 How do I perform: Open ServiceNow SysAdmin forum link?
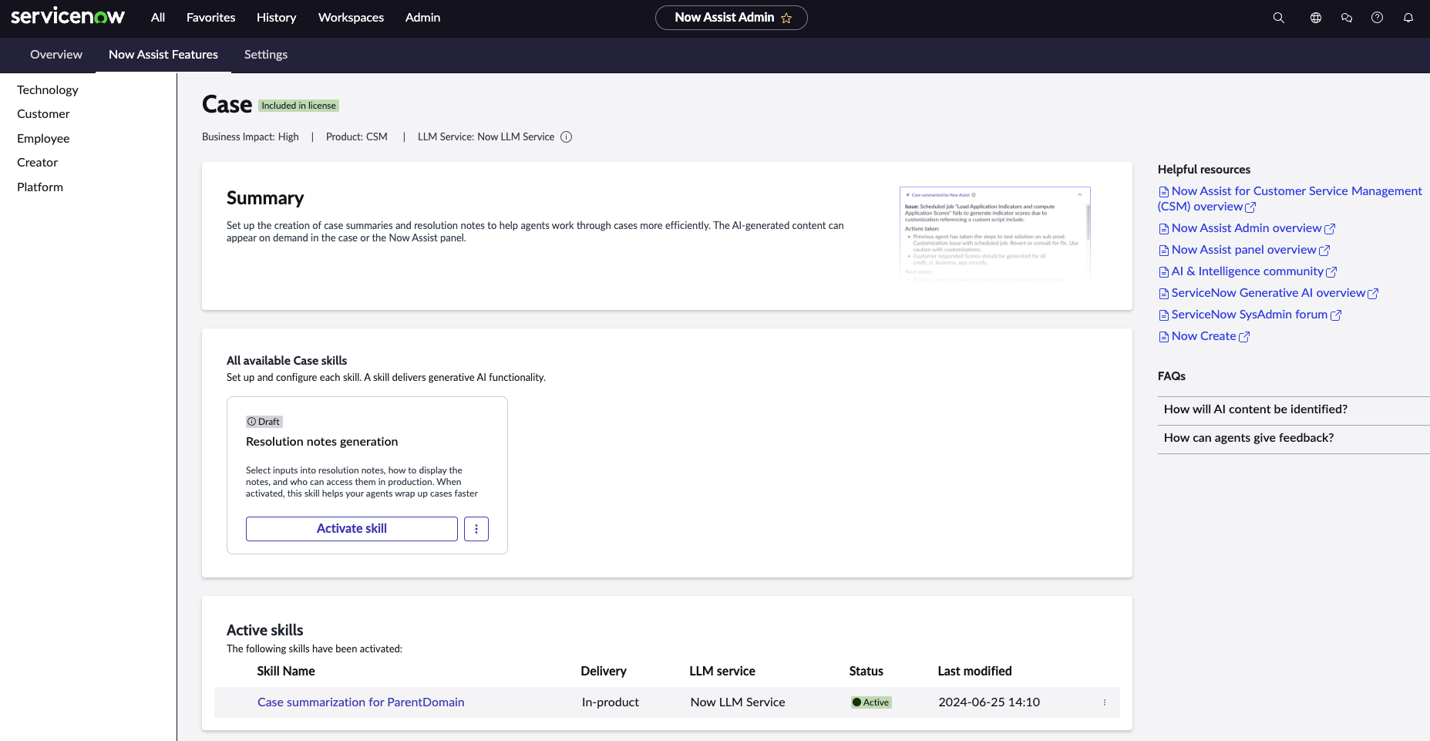coord(1250,315)
